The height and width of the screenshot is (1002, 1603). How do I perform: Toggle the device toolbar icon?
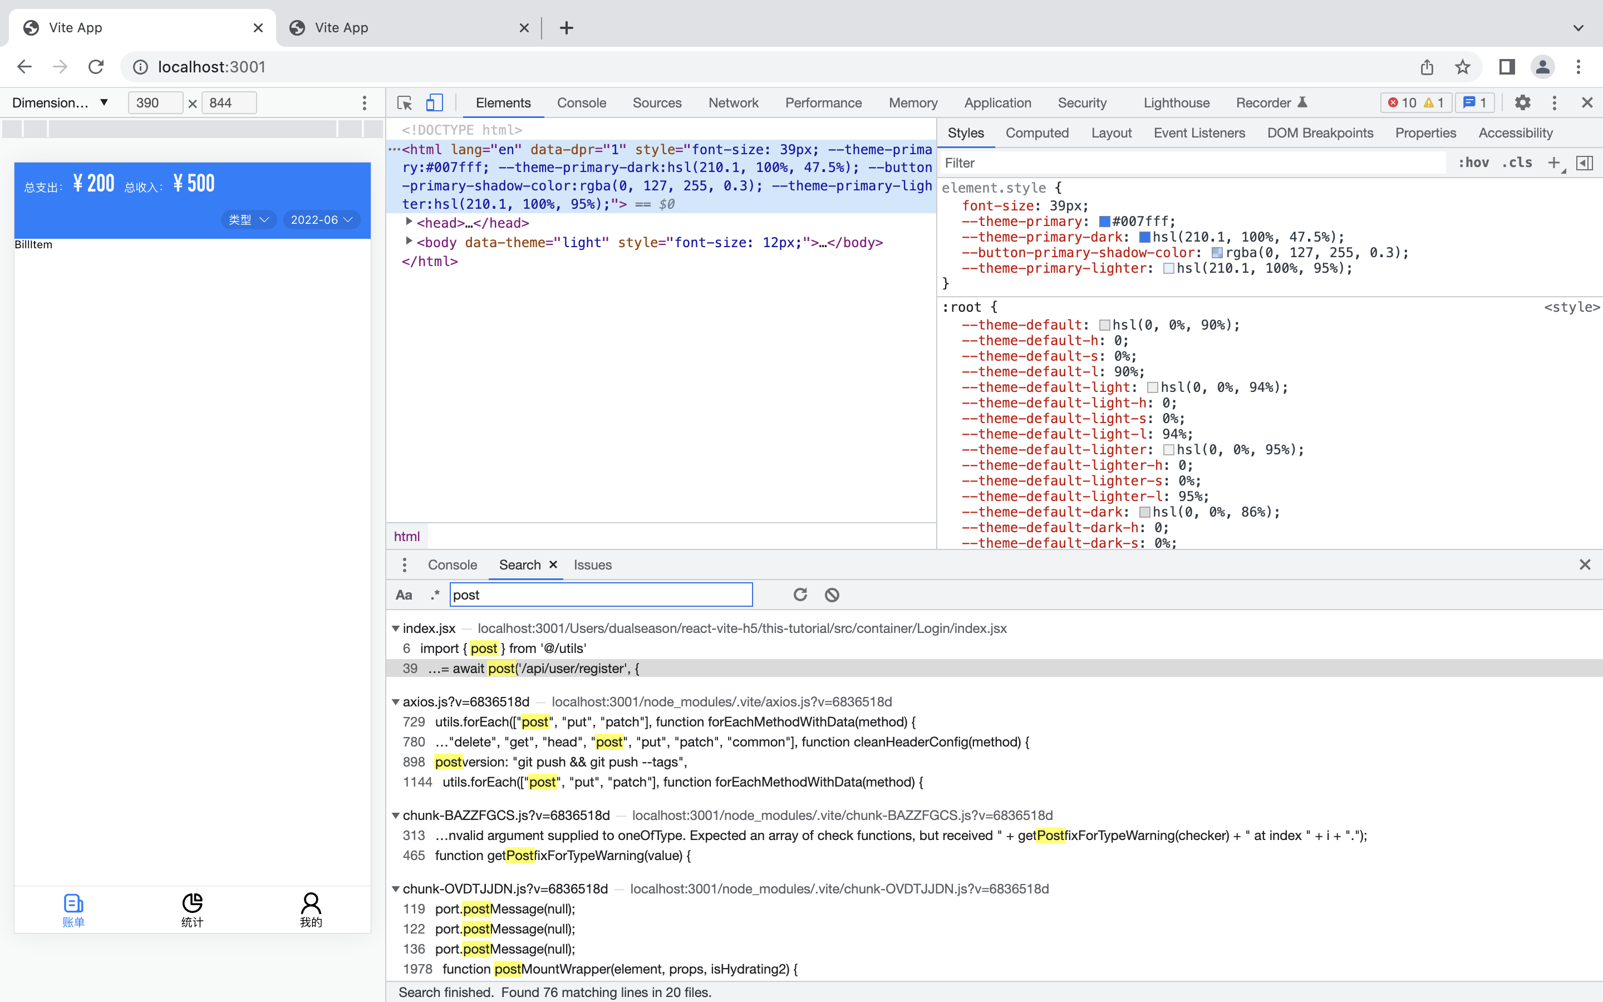tap(435, 103)
